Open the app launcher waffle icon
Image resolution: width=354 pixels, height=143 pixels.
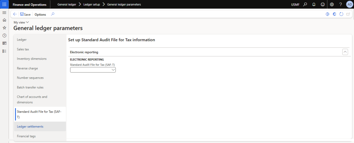(x=4, y=4)
